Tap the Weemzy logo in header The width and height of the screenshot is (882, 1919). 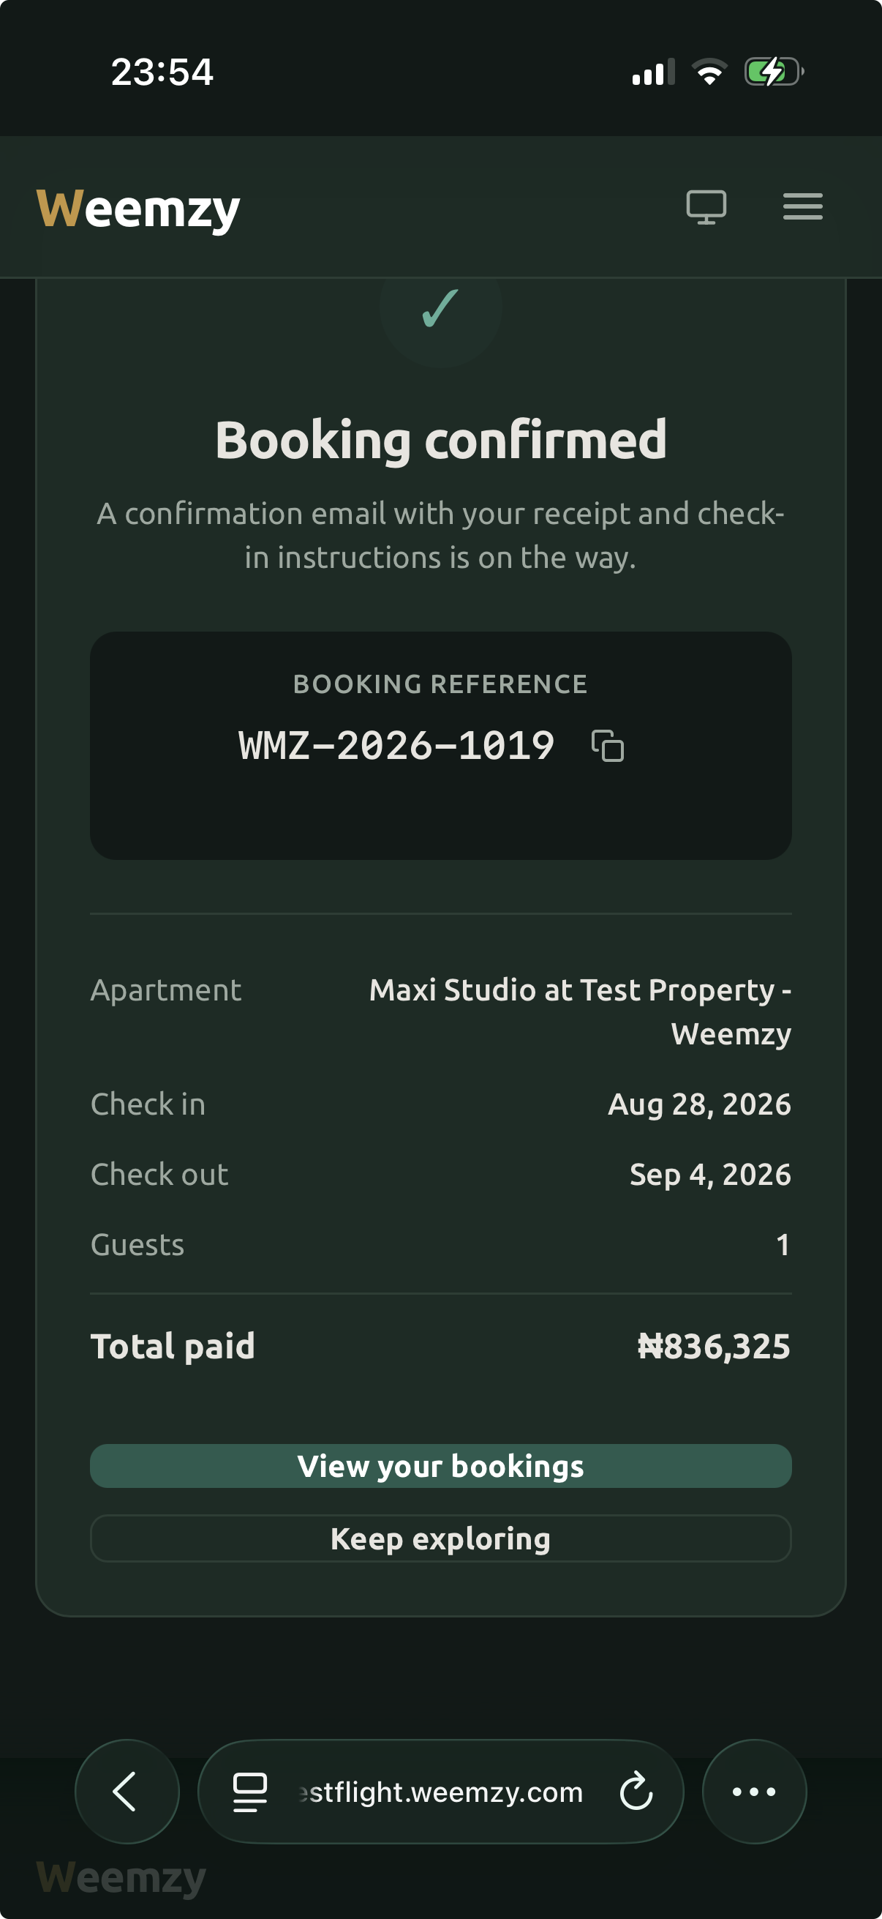click(138, 209)
